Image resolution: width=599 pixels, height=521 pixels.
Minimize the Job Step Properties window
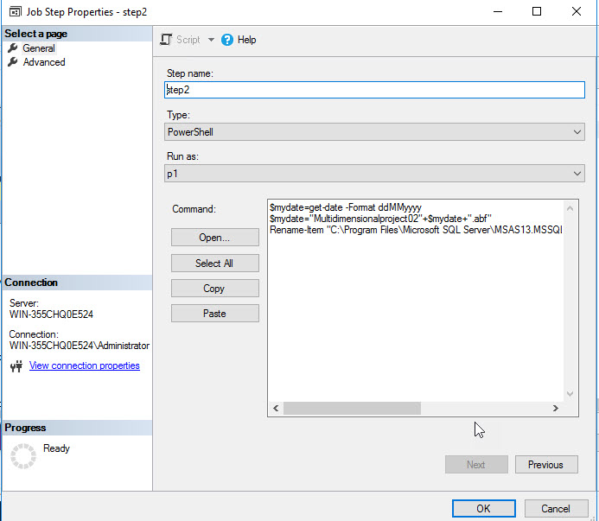[x=498, y=11]
